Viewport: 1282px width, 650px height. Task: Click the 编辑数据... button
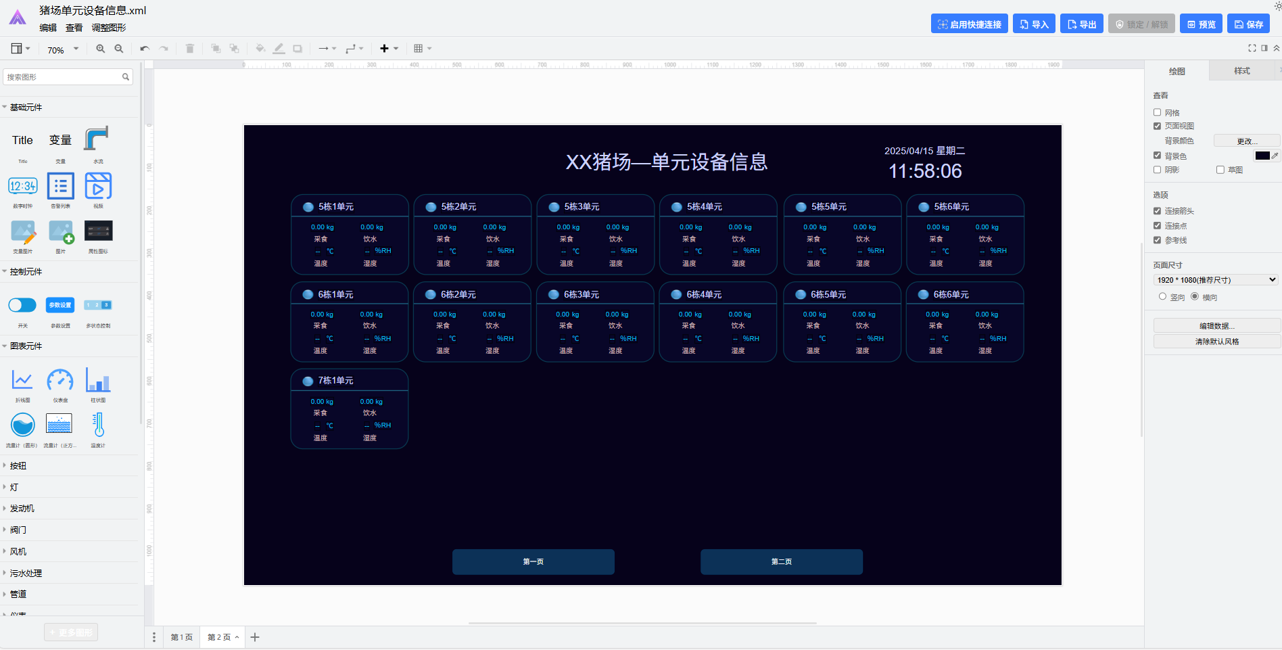tap(1216, 326)
